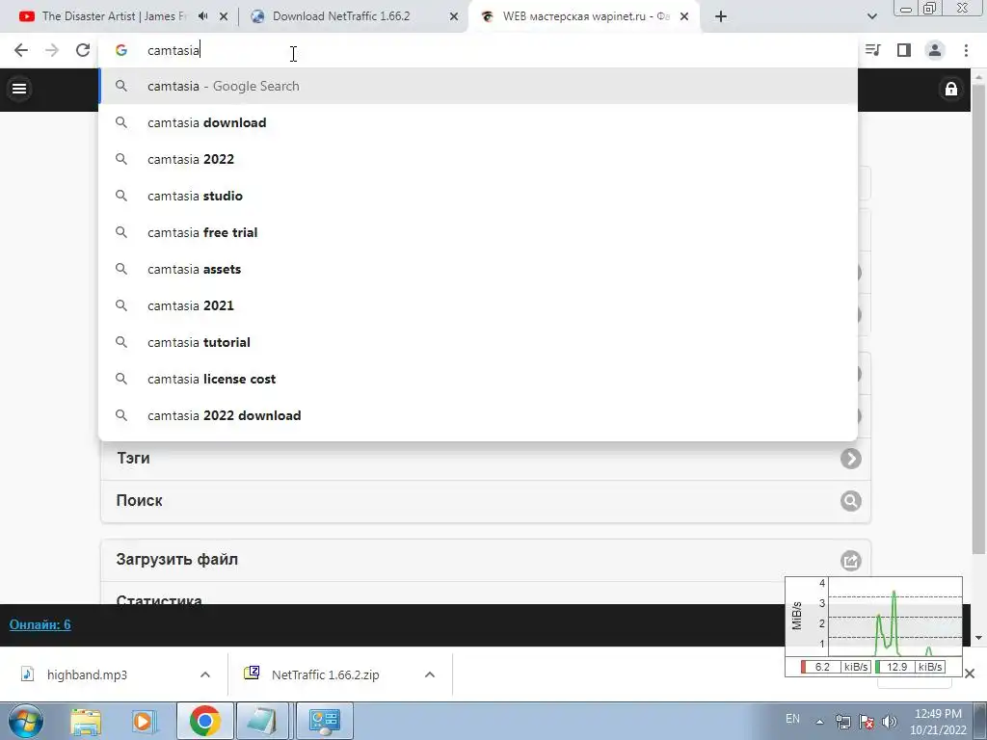
Task: Select the camtasia tutorial suggestion
Action: [478, 342]
